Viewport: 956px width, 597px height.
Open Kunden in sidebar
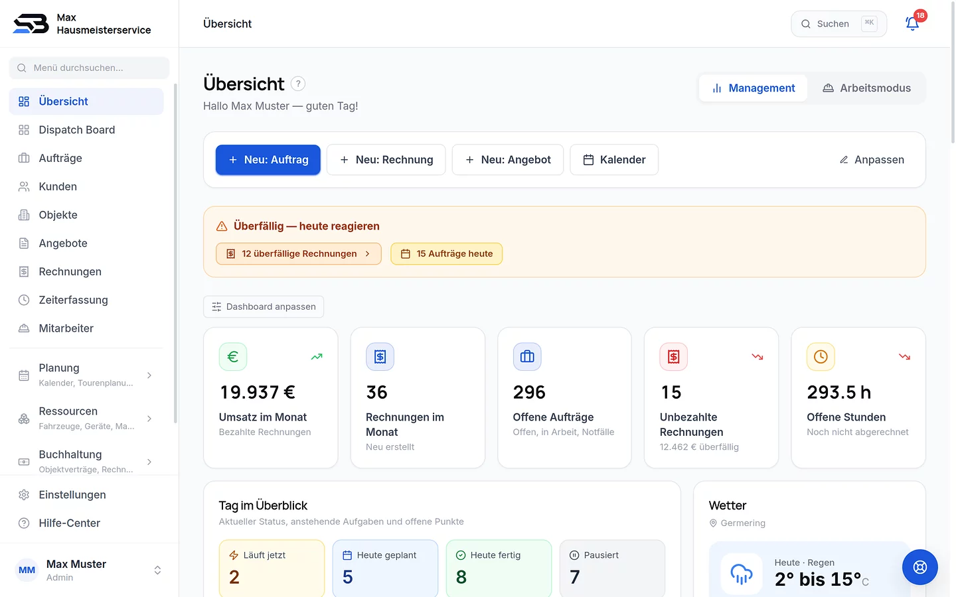pos(86,187)
